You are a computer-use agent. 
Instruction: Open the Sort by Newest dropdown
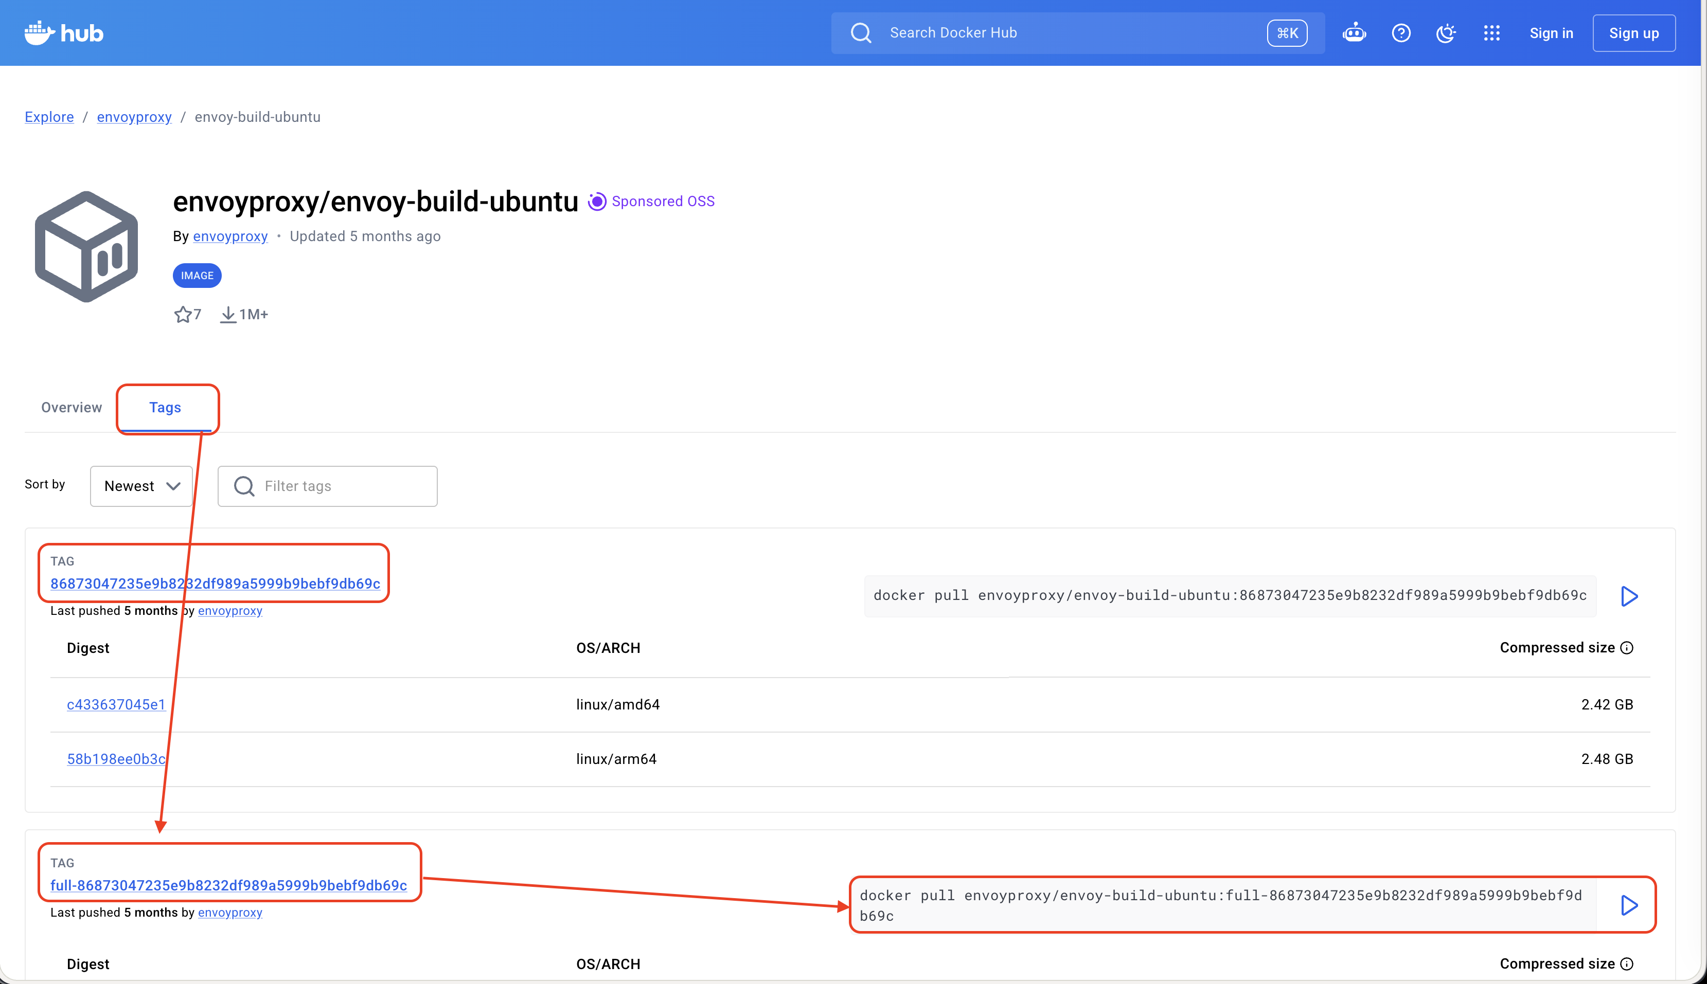tap(141, 486)
